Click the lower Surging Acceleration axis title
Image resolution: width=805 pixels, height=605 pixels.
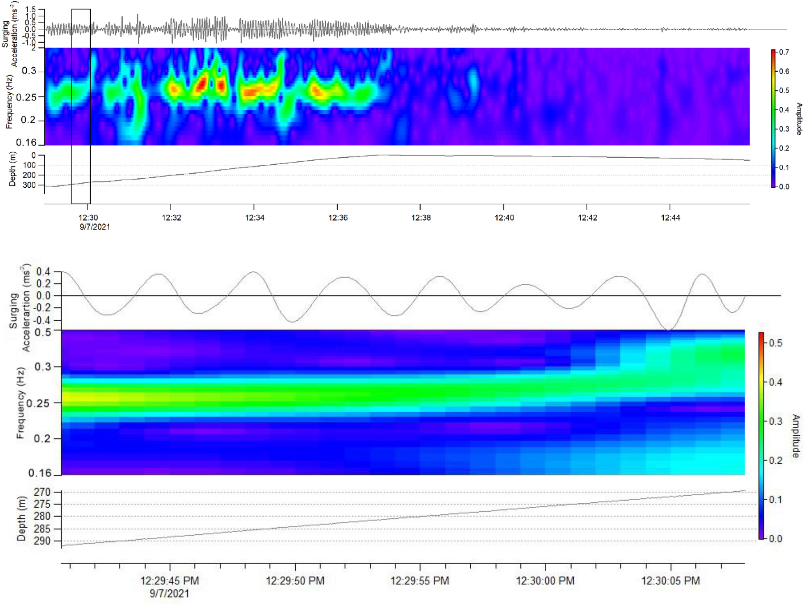(x=20, y=308)
